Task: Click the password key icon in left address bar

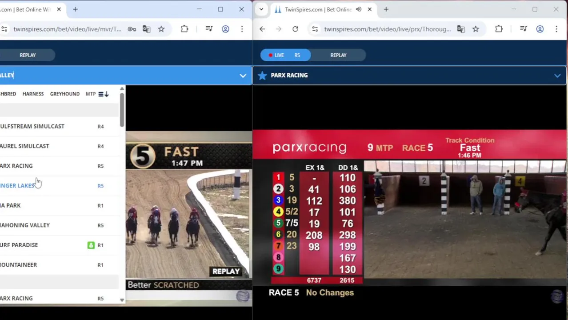Action: (x=132, y=29)
